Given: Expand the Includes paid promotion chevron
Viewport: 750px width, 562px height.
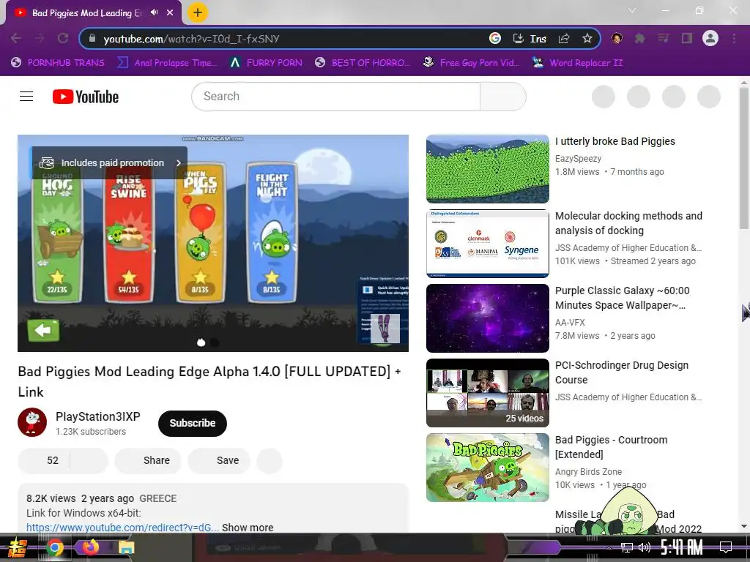Looking at the screenshot, I should coord(179,163).
